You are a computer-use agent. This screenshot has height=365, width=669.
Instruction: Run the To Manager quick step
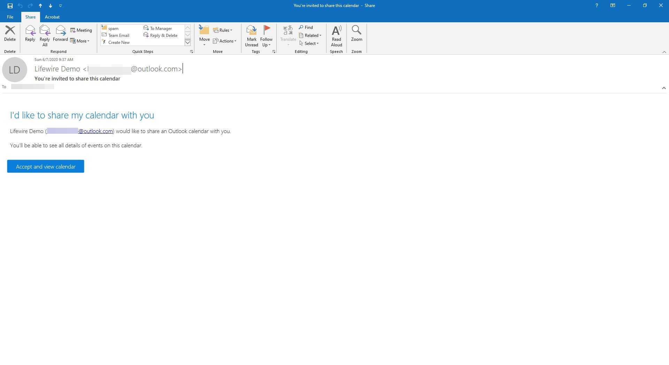point(158,28)
